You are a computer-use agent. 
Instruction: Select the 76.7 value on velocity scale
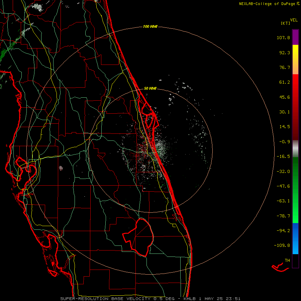tap(285, 67)
